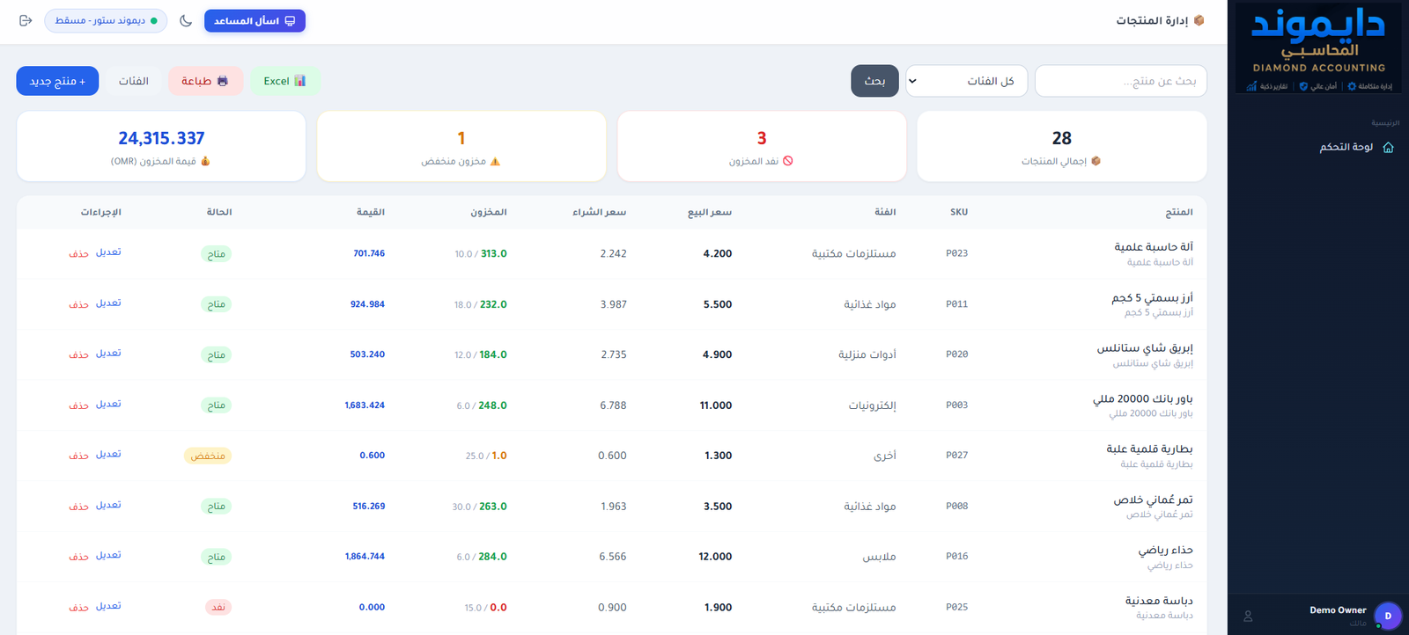
Task: Click the dark search button
Action: [874, 81]
